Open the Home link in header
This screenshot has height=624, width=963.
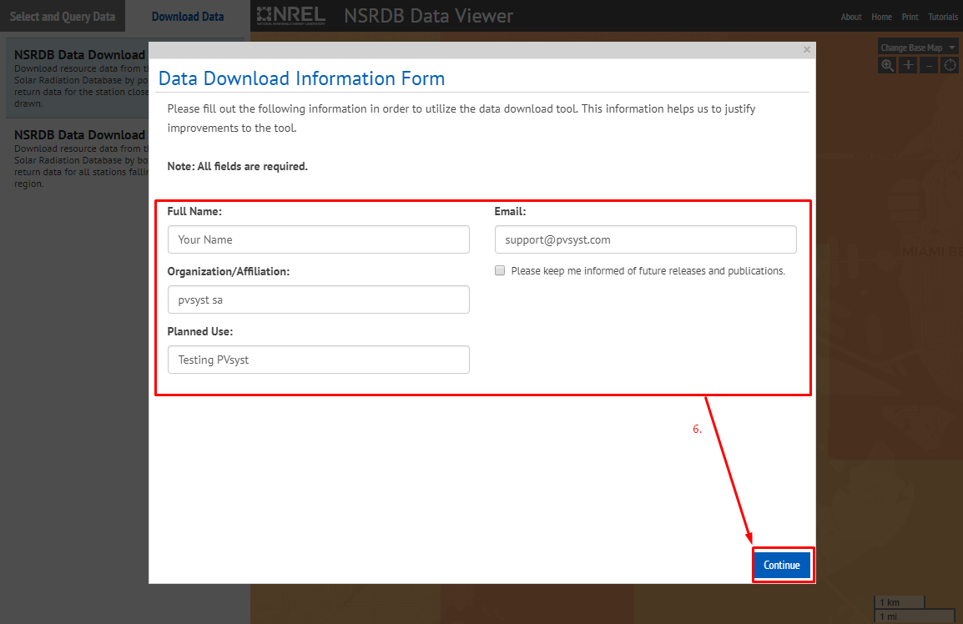[881, 18]
